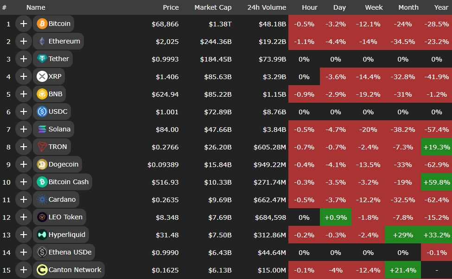Click the Tether logo icon
This screenshot has height=279, width=452.
click(42, 59)
